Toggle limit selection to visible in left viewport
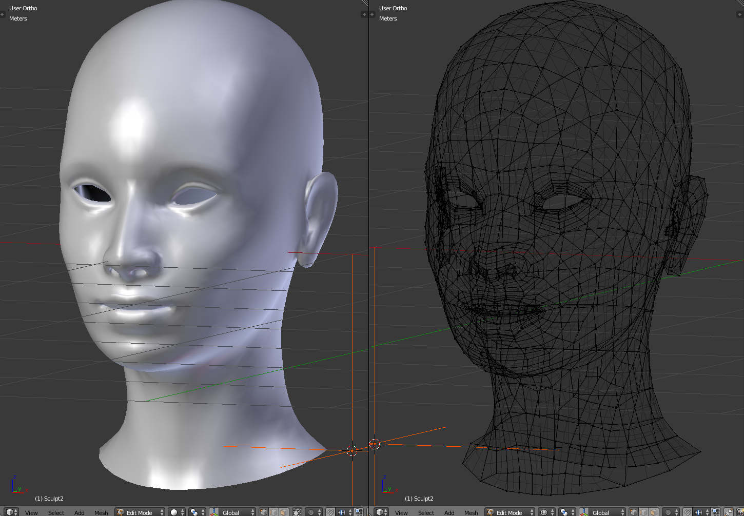This screenshot has height=516, width=744. (297, 512)
